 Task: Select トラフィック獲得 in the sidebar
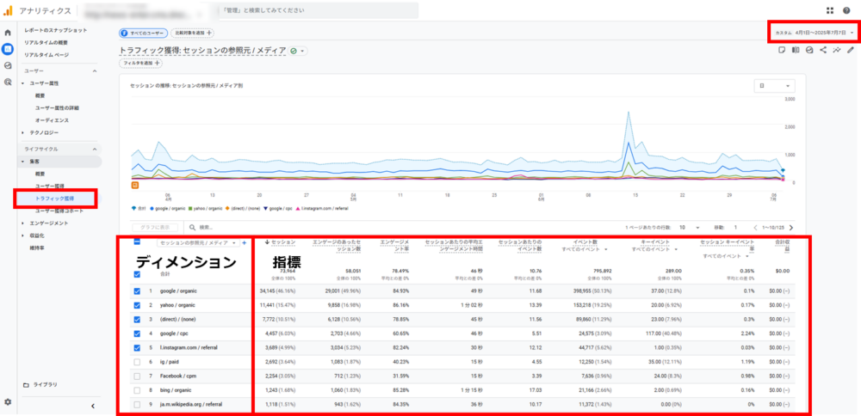[55, 199]
